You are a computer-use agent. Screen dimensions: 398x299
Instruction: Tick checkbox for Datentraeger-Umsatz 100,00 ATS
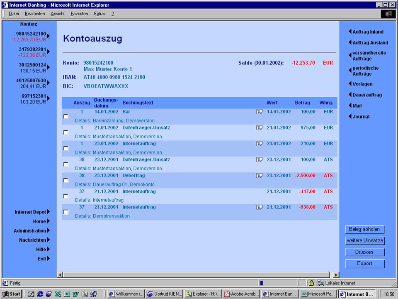66,164
